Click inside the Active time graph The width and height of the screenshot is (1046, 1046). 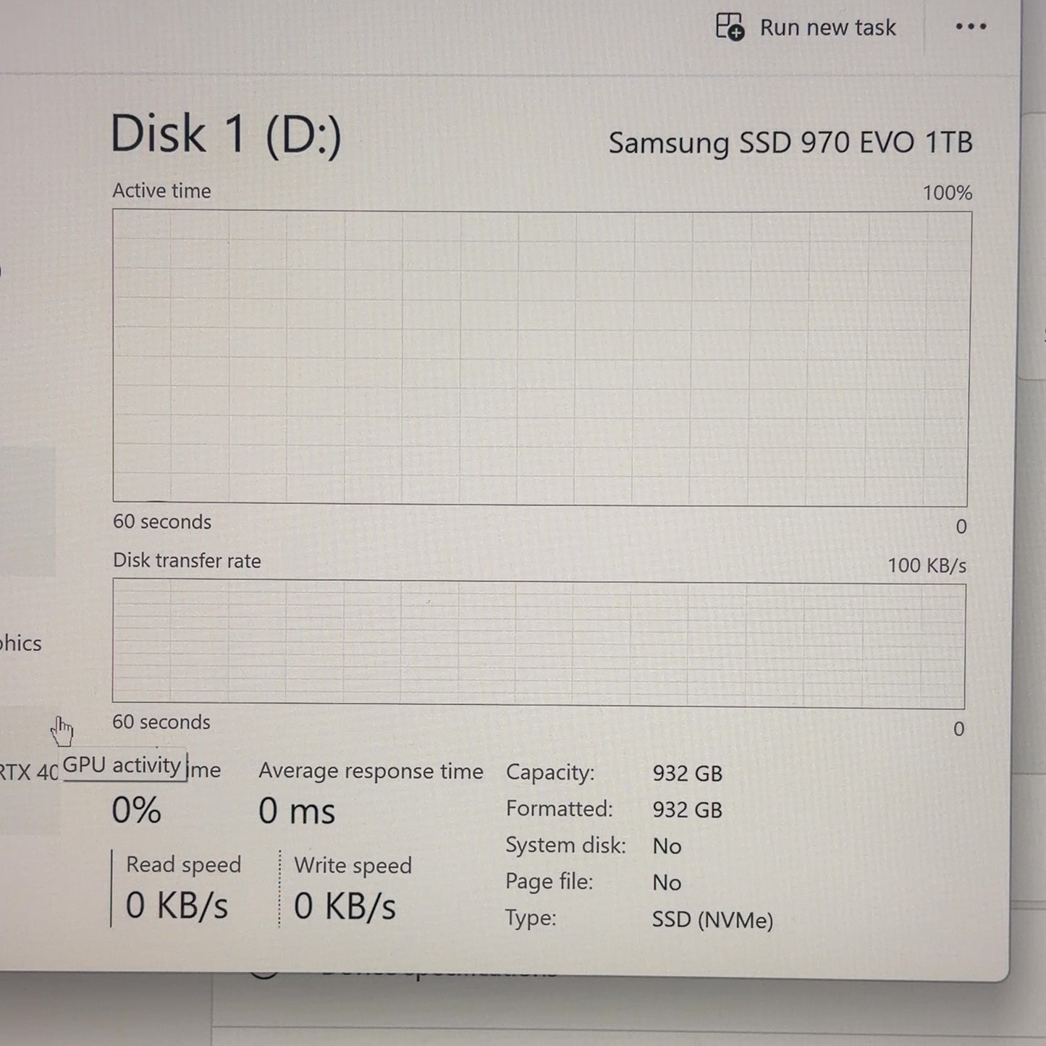(x=541, y=358)
